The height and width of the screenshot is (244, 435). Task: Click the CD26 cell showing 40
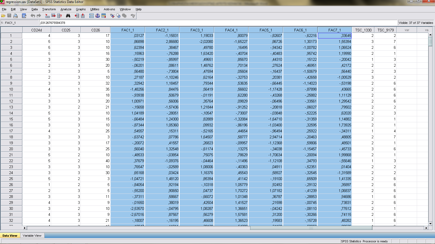click(95, 161)
